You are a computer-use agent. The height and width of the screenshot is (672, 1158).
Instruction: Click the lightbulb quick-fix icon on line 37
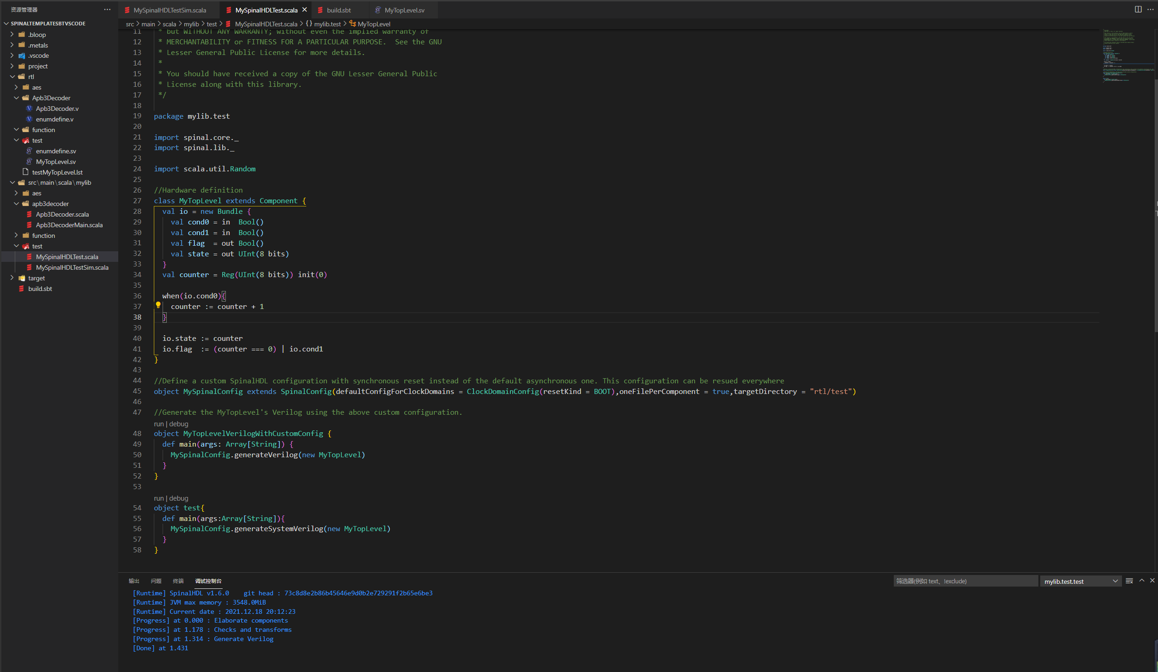(158, 305)
